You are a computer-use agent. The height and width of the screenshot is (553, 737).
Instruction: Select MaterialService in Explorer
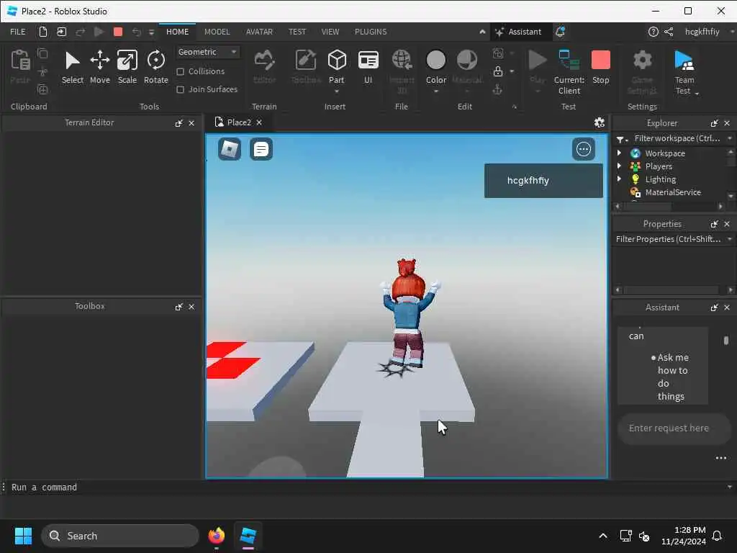673,192
